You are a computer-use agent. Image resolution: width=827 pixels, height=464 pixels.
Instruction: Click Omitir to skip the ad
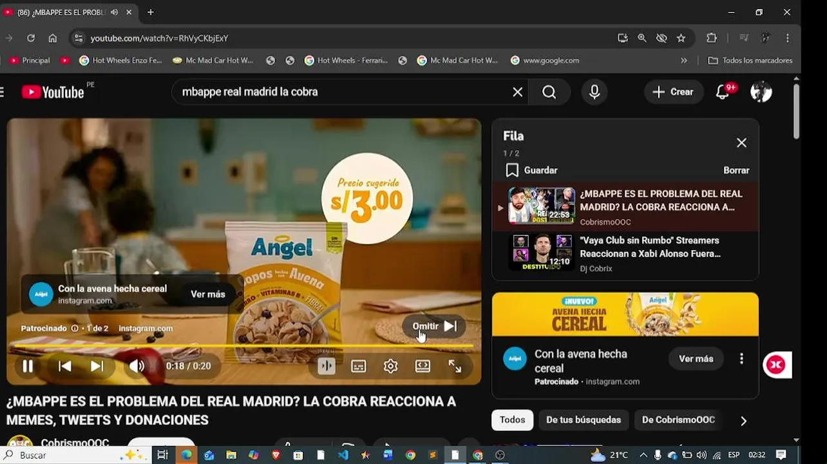point(435,326)
